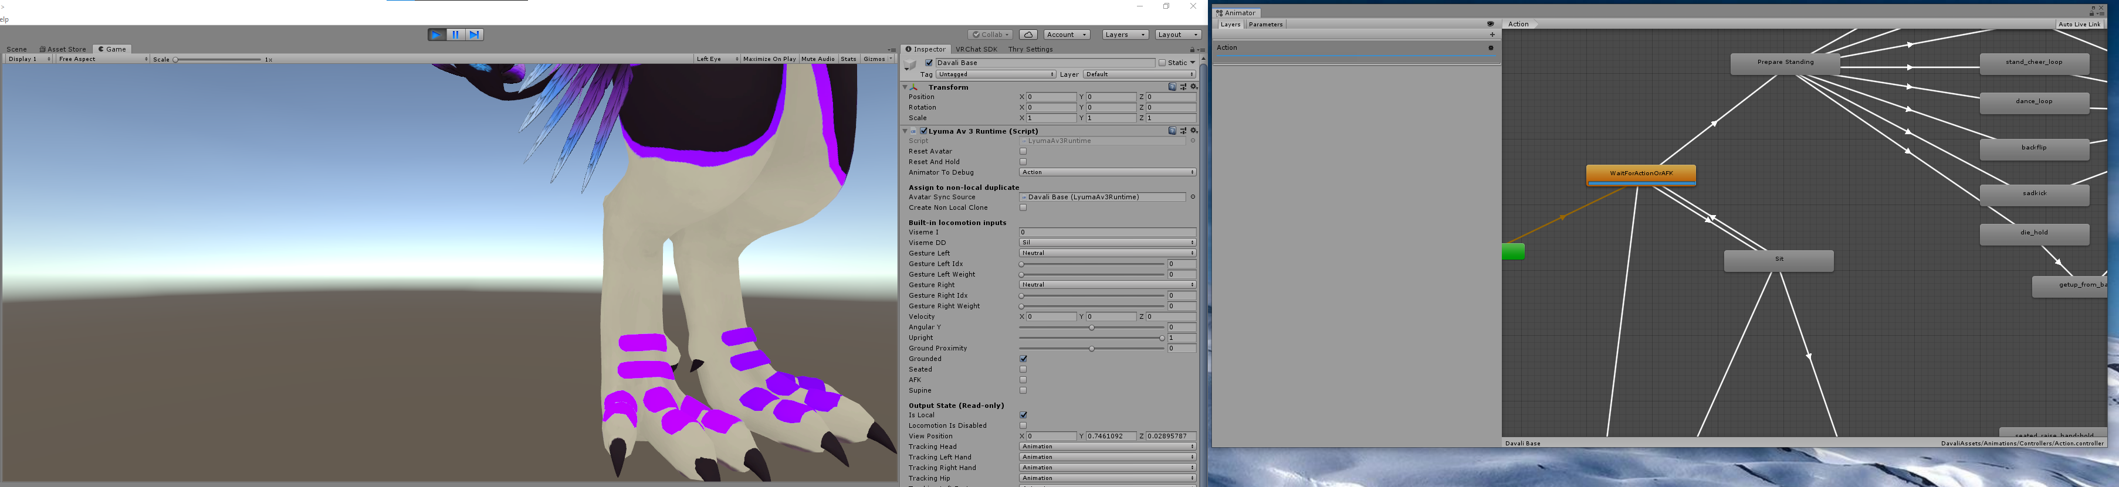Image resolution: width=2119 pixels, height=487 pixels.
Task: Toggle the Animator layer visibility eye icon
Action: (x=1491, y=24)
